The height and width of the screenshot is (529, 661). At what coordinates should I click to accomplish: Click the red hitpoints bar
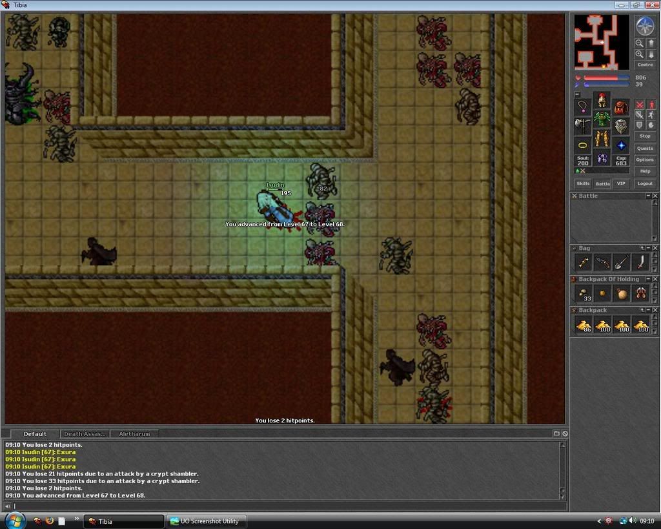[x=606, y=78]
